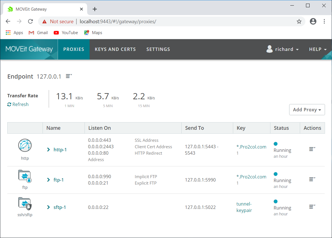Click the 0.0.0.0:2443 client cert address
The width and height of the screenshot is (332, 238).
[101, 147]
